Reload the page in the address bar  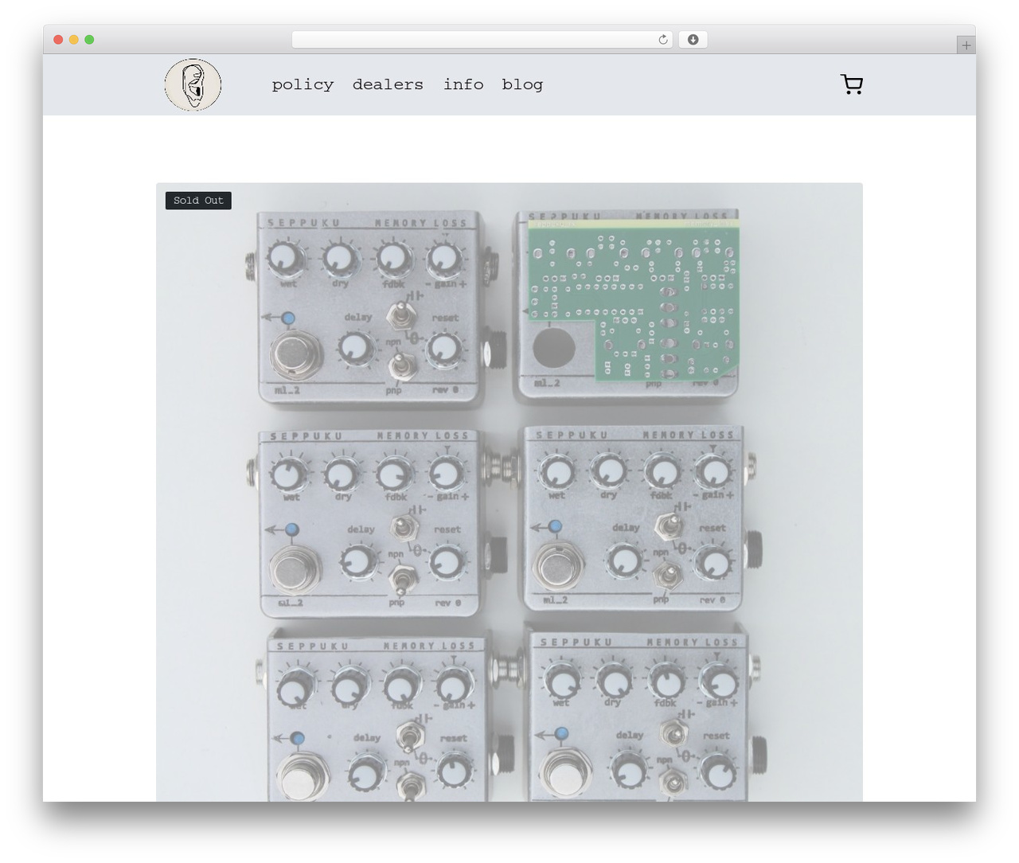(663, 40)
